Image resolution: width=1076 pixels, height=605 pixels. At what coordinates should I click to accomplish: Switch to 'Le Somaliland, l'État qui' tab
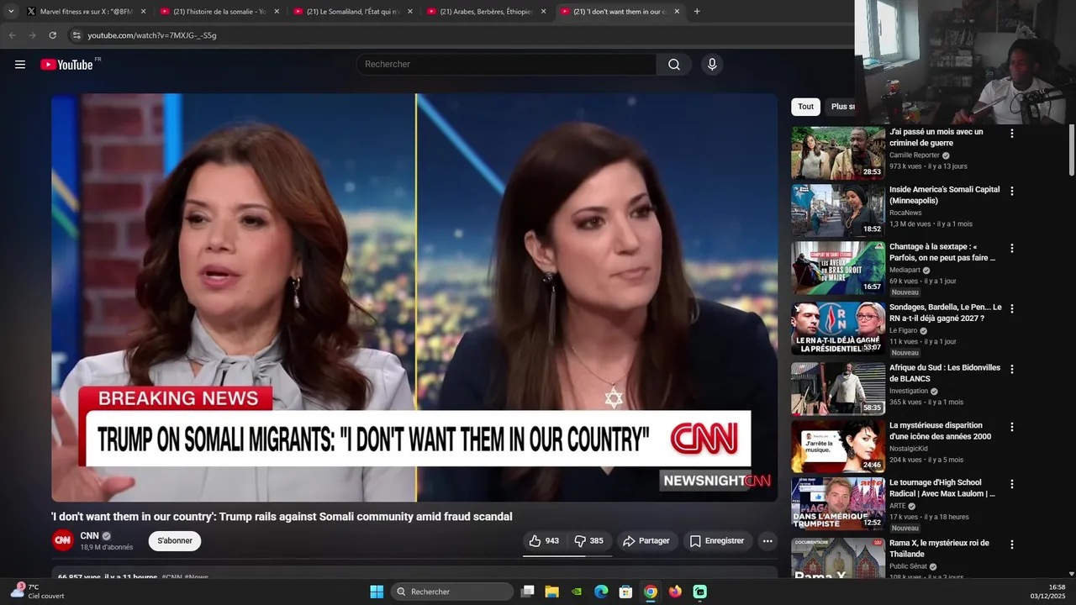point(351,12)
